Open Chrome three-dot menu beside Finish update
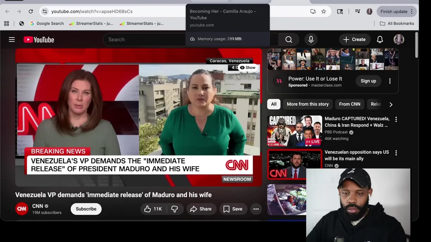 tap(412, 11)
